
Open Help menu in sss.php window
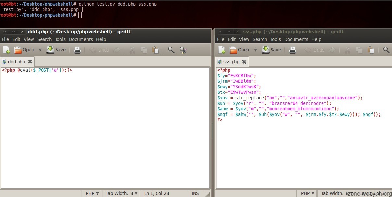tap(316, 39)
